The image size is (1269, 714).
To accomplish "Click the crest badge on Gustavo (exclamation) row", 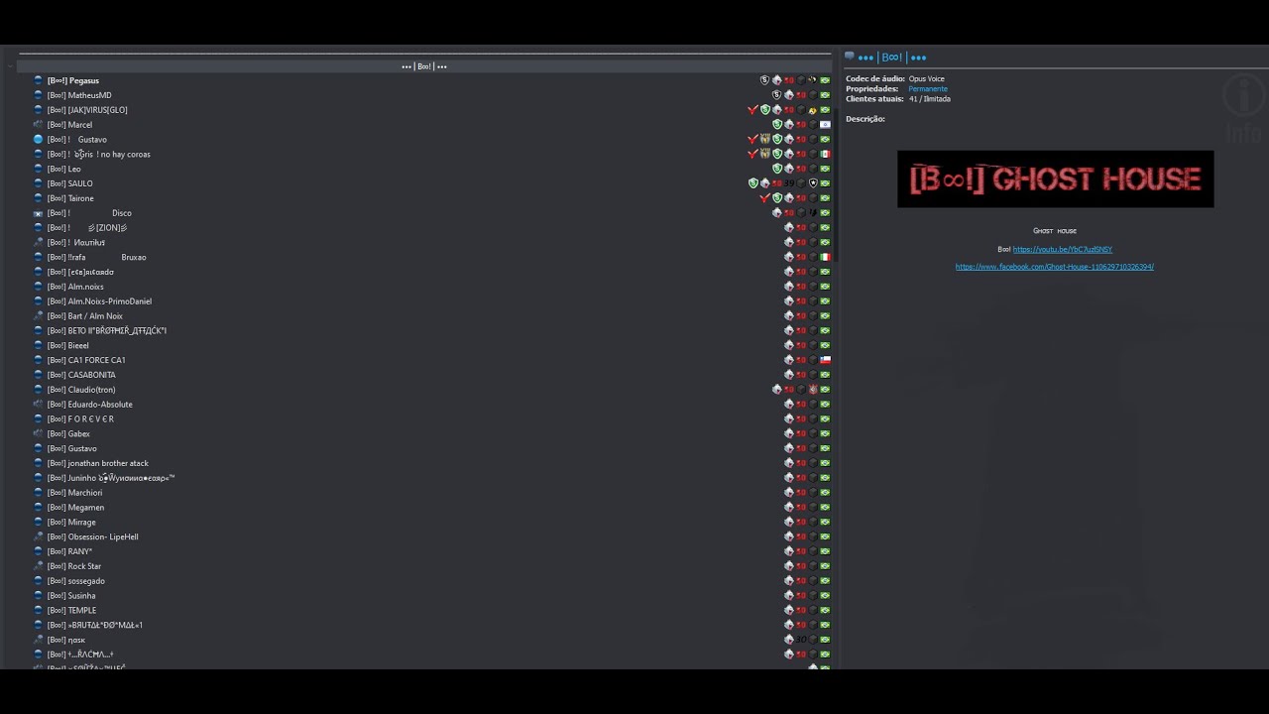I will pyautogui.click(x=765, y=140).
